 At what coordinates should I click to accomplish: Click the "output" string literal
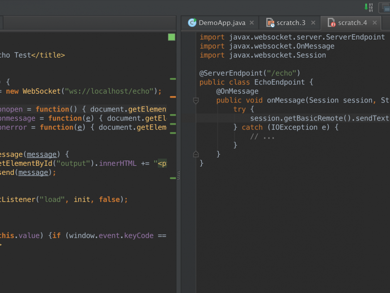(73, 164)
